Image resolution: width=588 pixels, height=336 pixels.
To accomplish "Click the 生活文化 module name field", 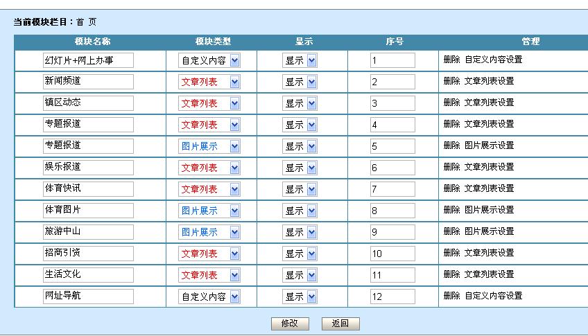I will 87,274.
